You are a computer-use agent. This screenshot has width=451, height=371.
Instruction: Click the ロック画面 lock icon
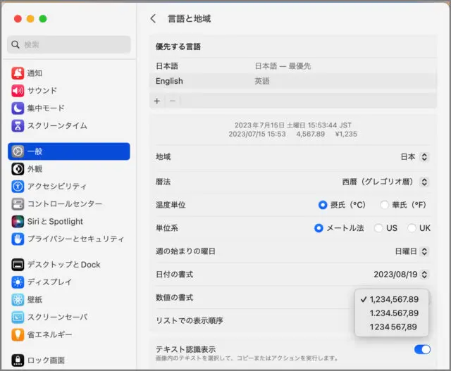point(18,360)
